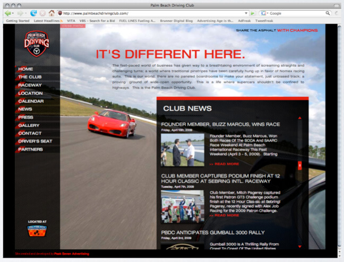Click the close menu button
The width and height of the screenshot is (344, 262).
73,26
